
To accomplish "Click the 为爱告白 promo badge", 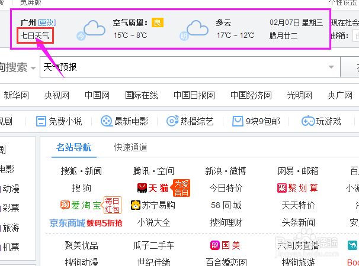I will (181, 188).
